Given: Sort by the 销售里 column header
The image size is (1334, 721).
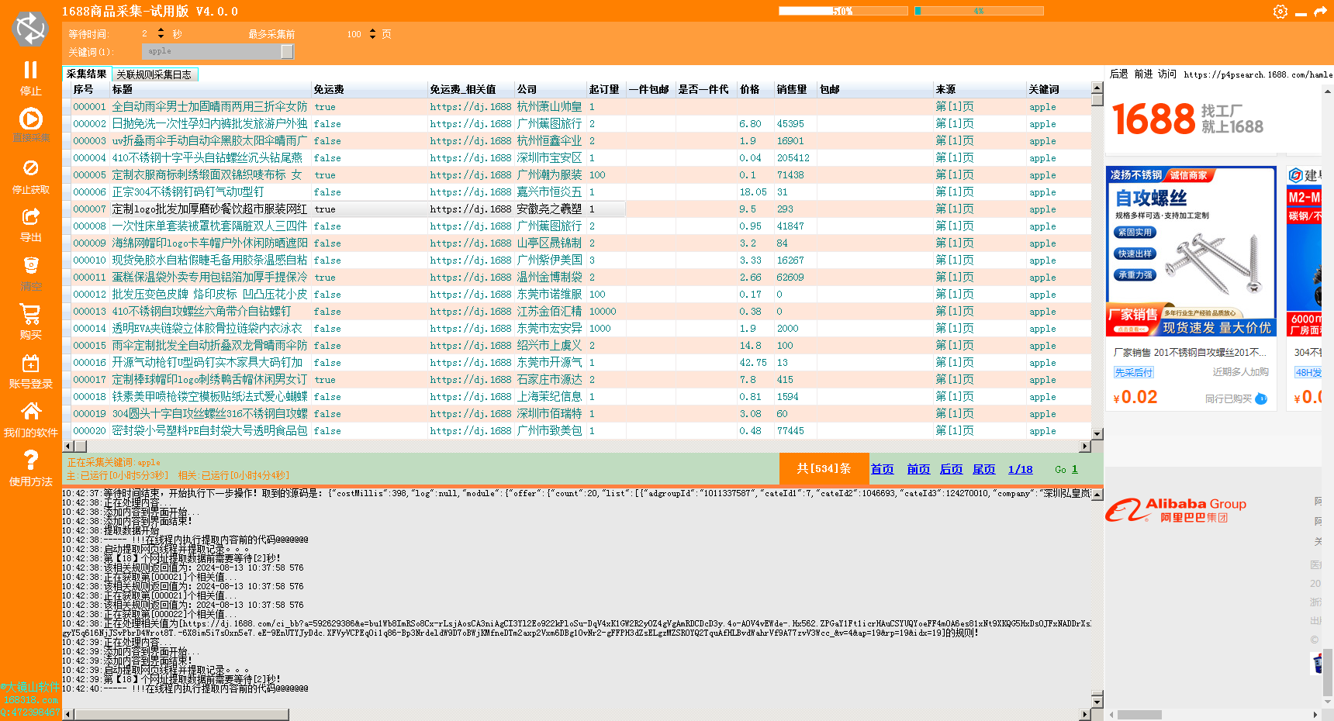Looking at the screenshot, I should [796, 90].
